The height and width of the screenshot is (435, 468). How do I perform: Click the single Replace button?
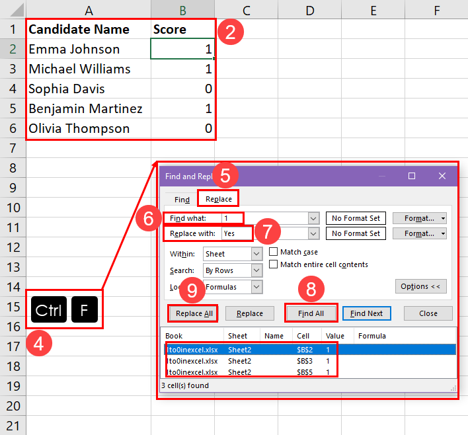249,313
